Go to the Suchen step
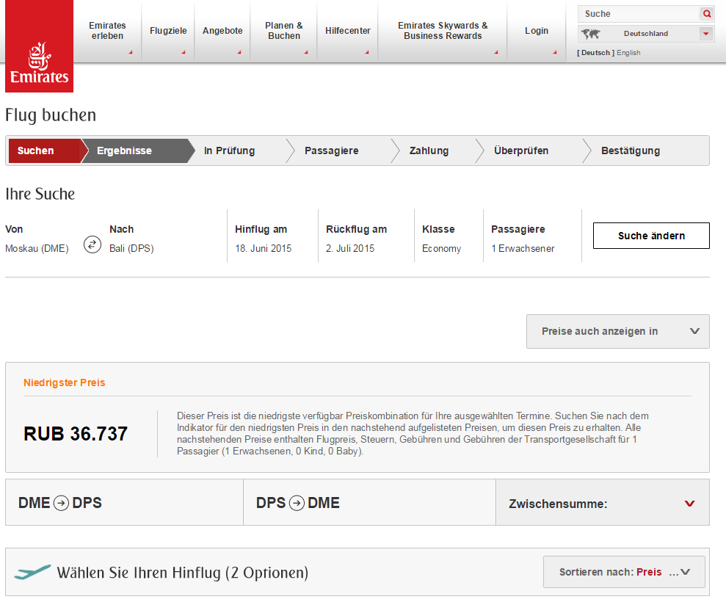 pos(44,150)
